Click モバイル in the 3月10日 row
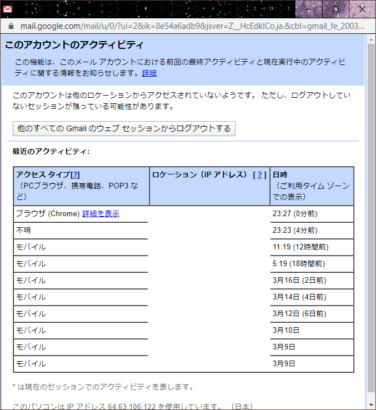The width and height of the screenshot is (376, 410). [31, 330]
